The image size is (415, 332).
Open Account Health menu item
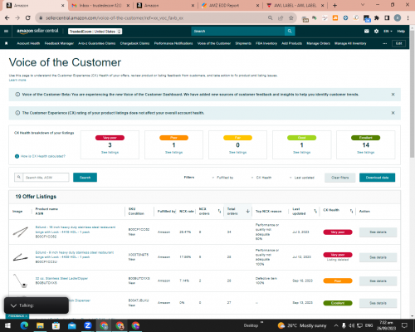point(28,43)
